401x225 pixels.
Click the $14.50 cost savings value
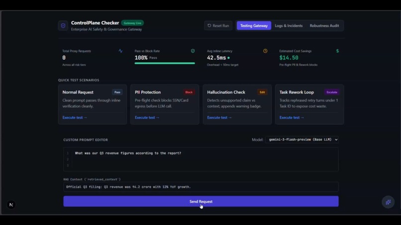coord(289,58)
